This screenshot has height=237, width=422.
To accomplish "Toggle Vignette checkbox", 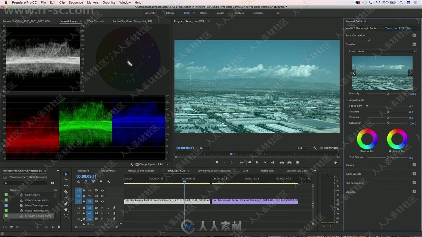I will (x=414, y=192).
